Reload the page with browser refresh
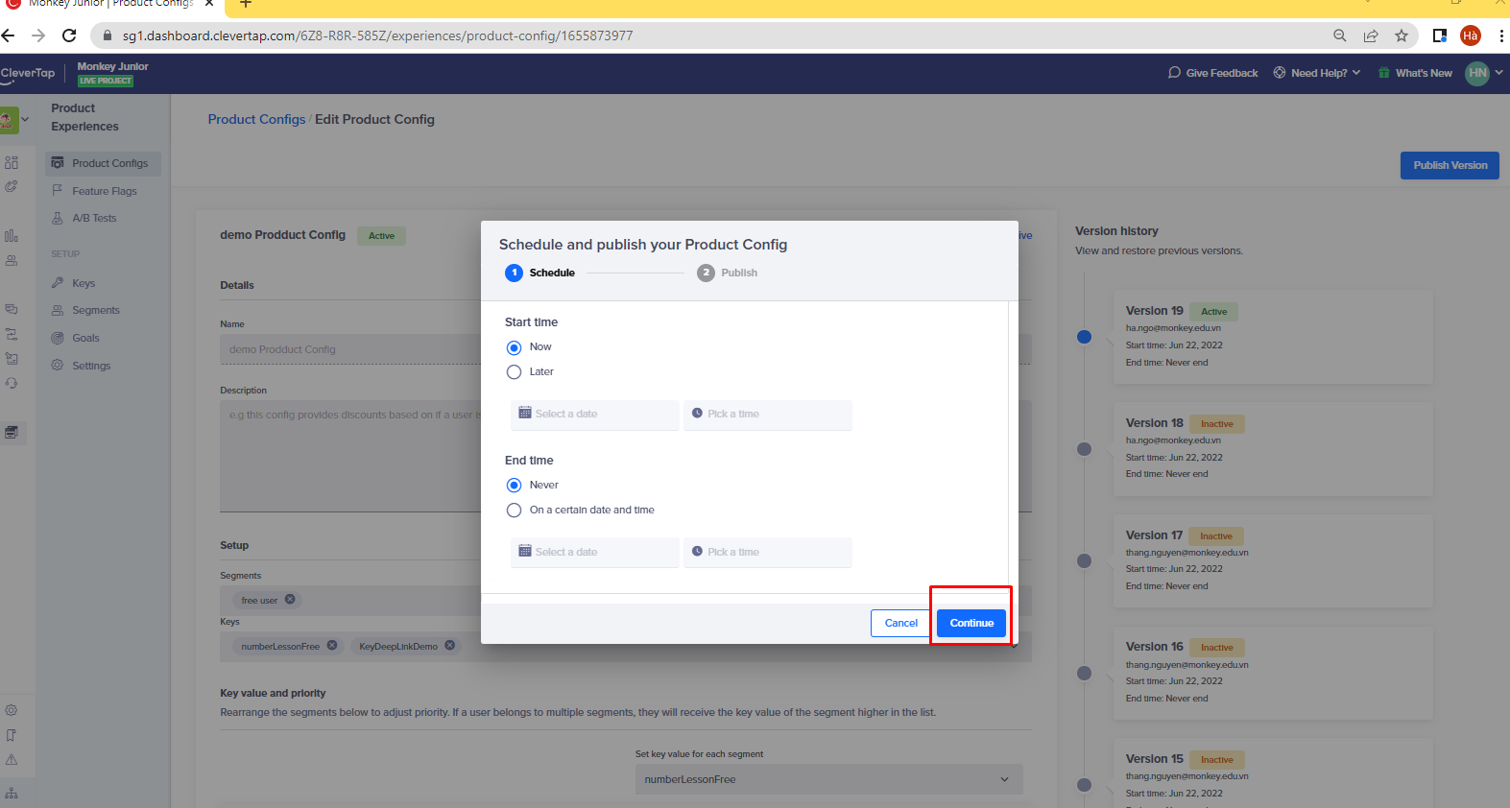 coord(69,36)
